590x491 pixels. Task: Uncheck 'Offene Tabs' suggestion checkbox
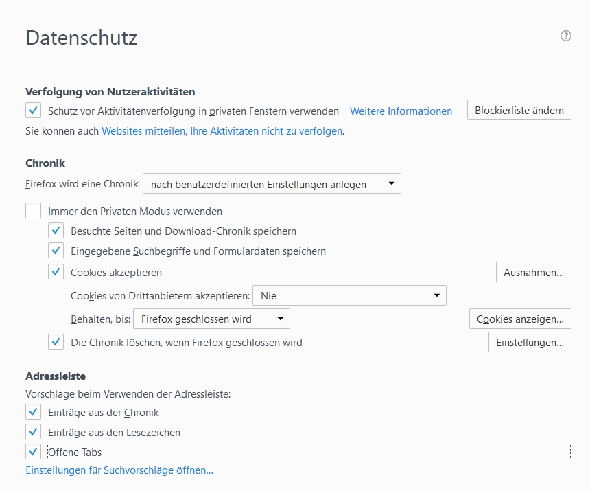33,452
